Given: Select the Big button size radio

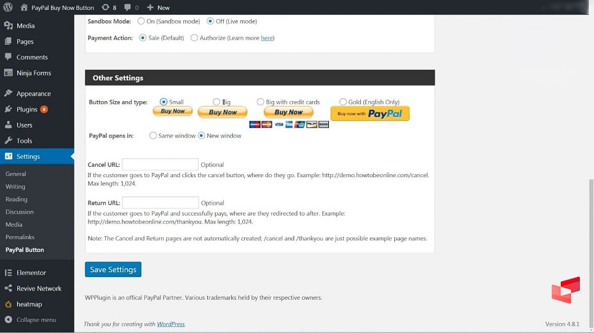Looking at the screenshot, I should [216, 102].
